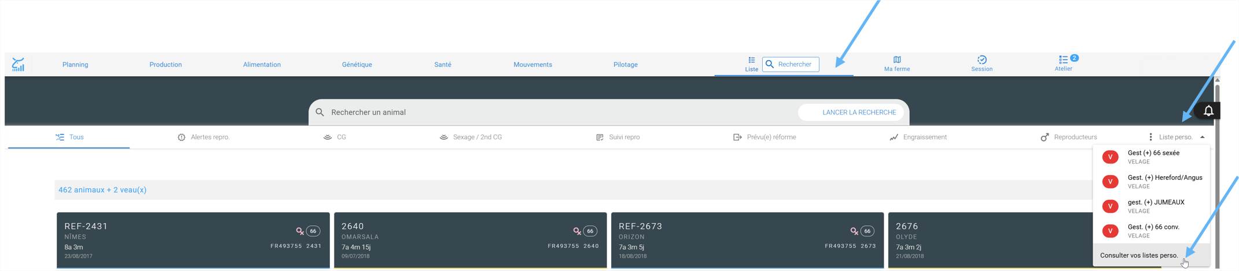Open the Santé menu
Viewport: 1239px width, 271px height.
[443, 65]
